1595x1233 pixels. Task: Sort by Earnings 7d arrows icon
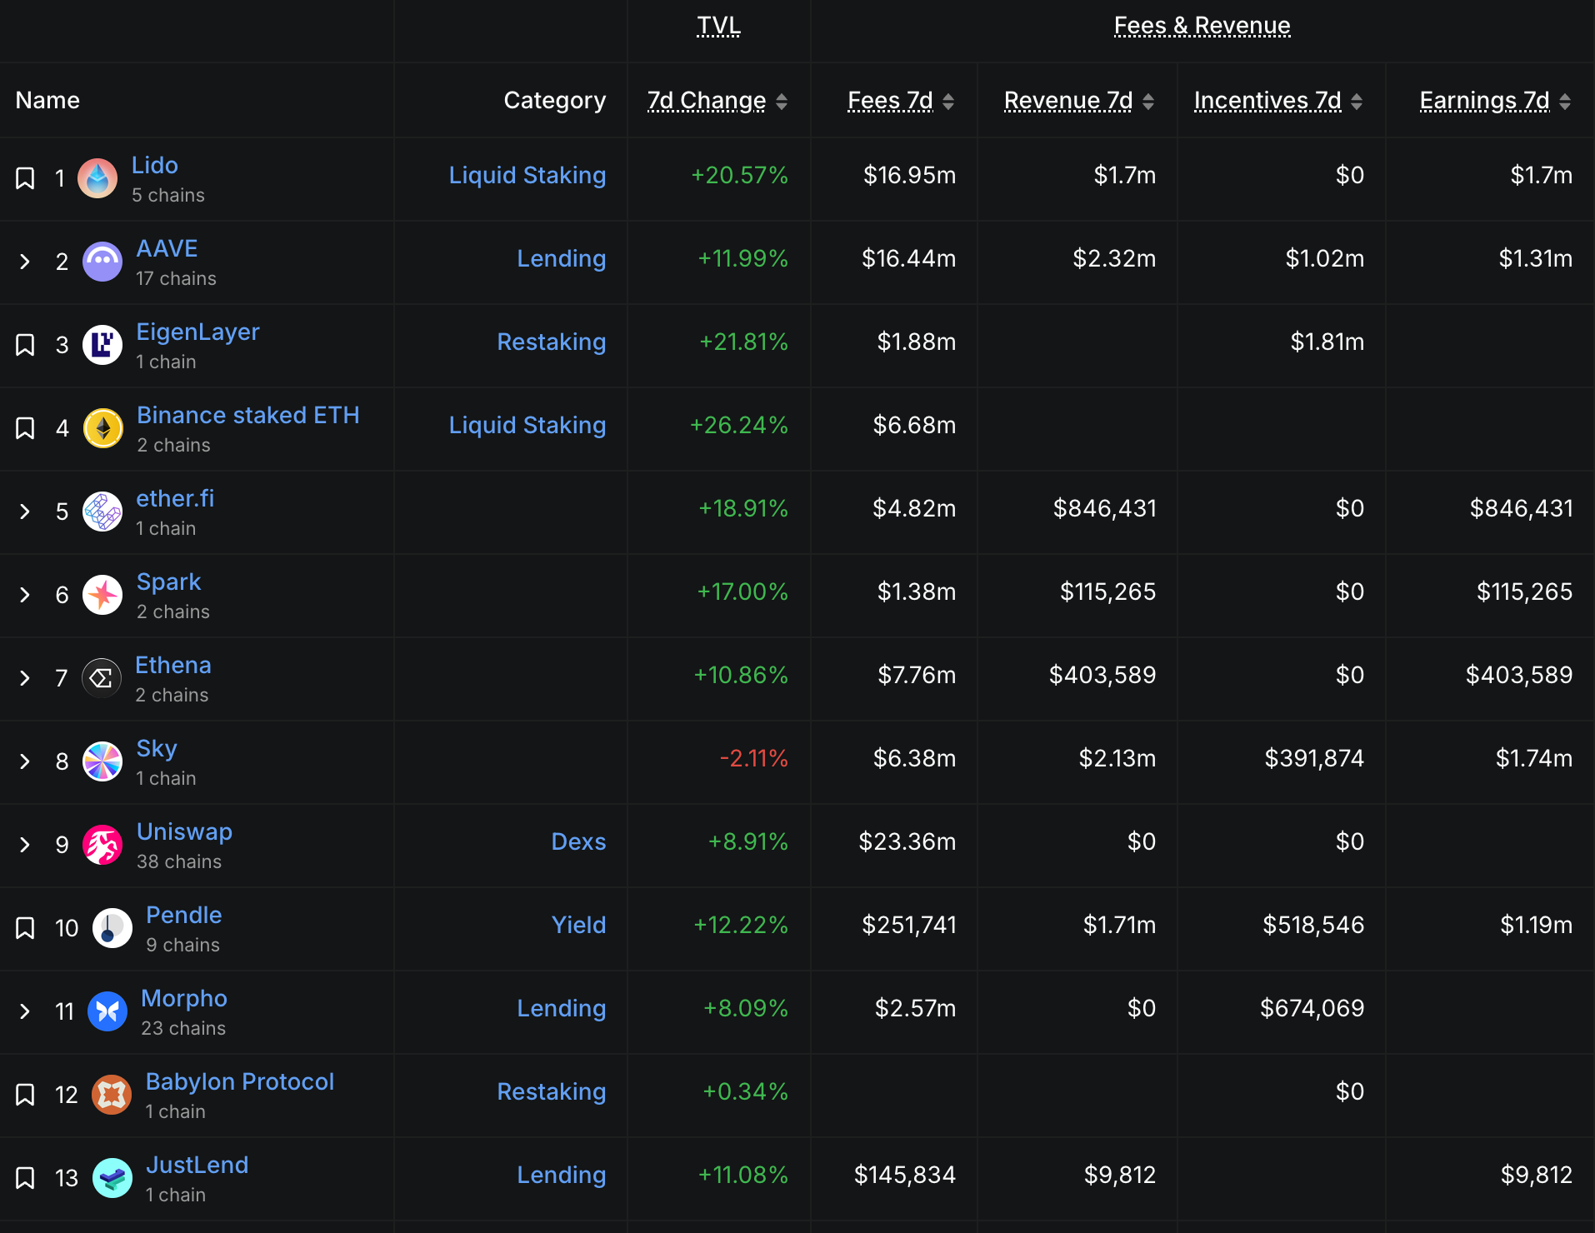pos(1565,101)
